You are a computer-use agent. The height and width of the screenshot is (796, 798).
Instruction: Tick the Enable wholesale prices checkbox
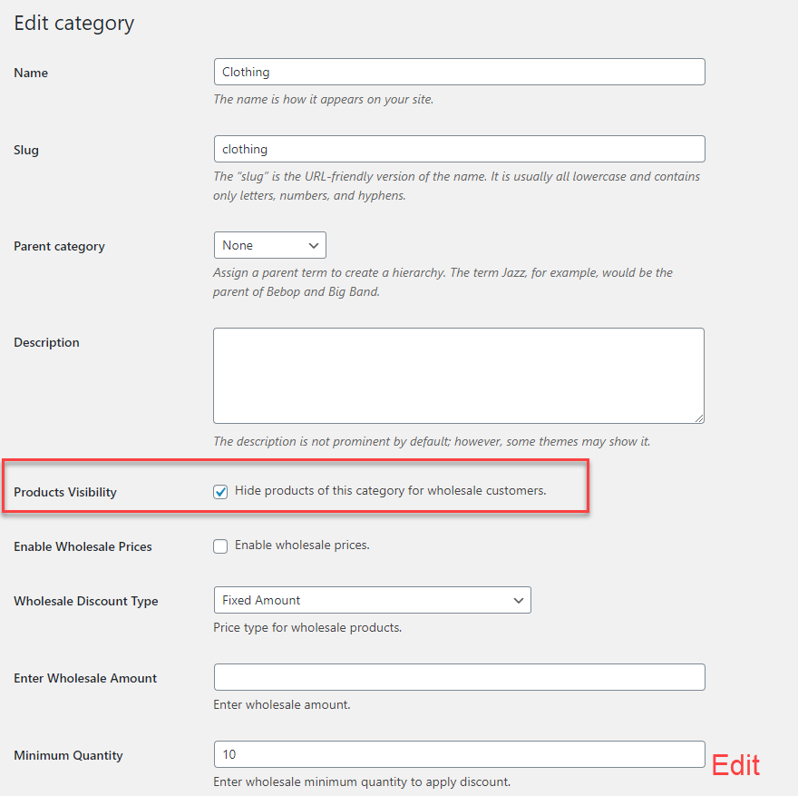[220, 546]
